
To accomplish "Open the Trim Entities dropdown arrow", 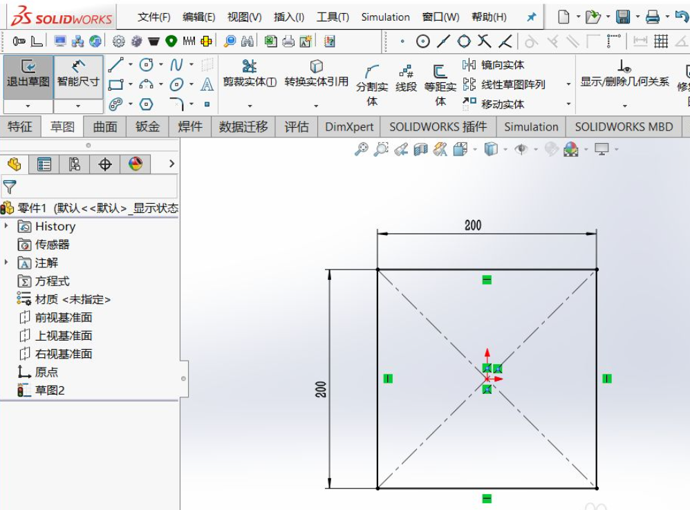I will point(250,106).
